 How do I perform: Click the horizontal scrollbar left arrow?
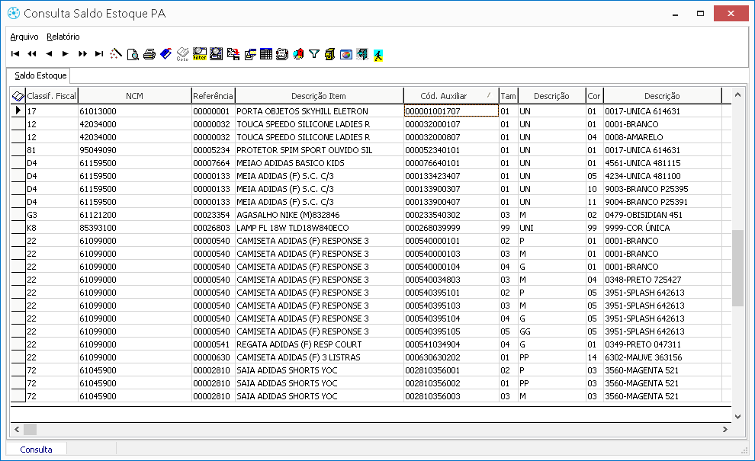(17, 429)
